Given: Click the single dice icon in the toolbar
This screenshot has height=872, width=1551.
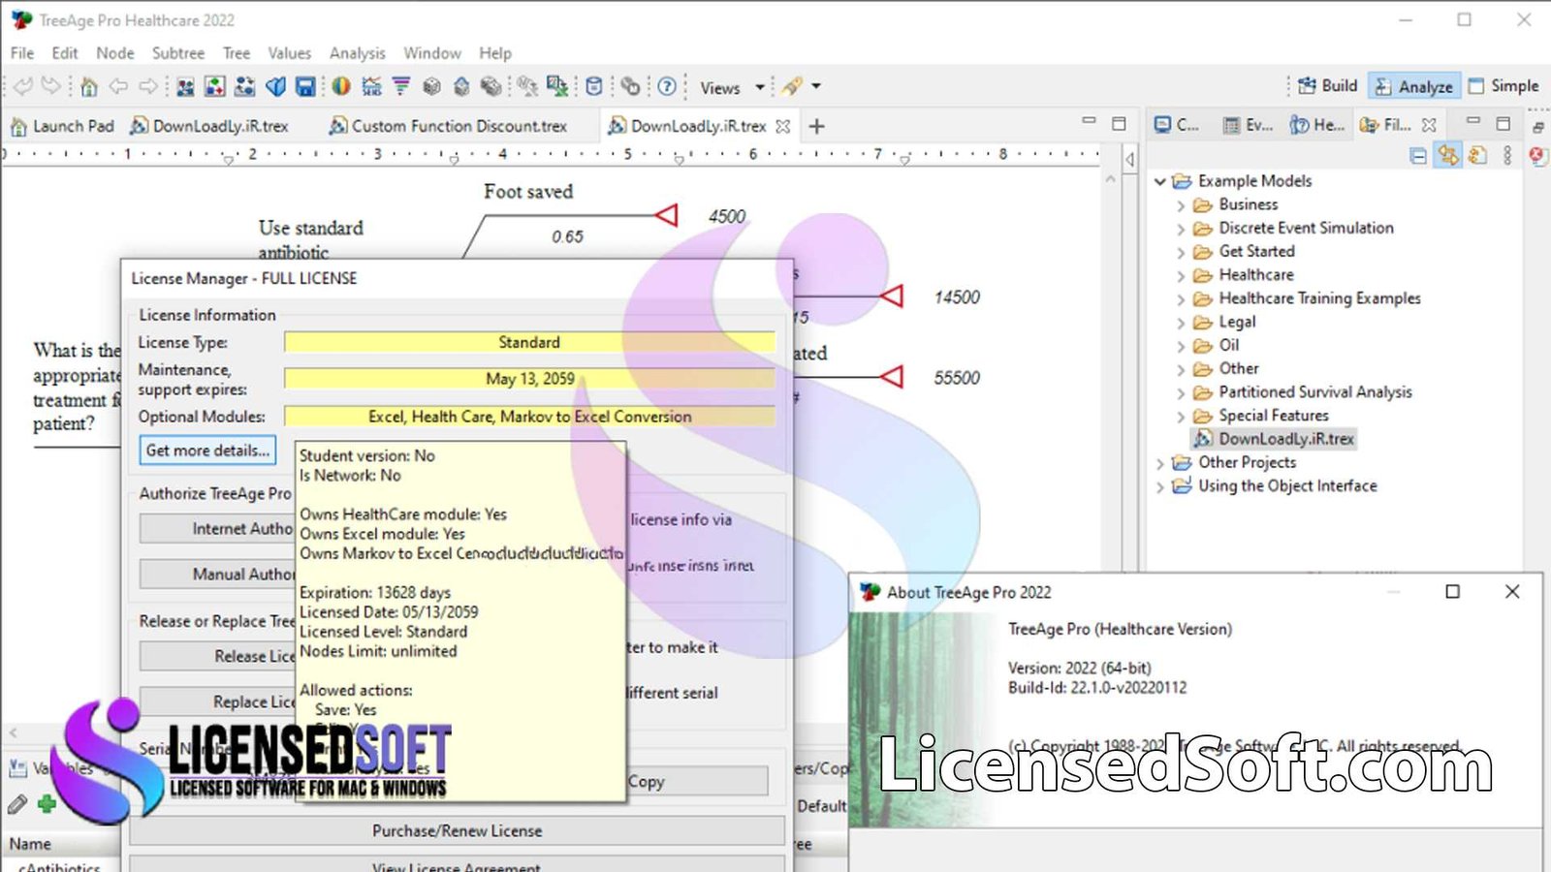Looking at the screenshot, I should click(x=431, y=87).
